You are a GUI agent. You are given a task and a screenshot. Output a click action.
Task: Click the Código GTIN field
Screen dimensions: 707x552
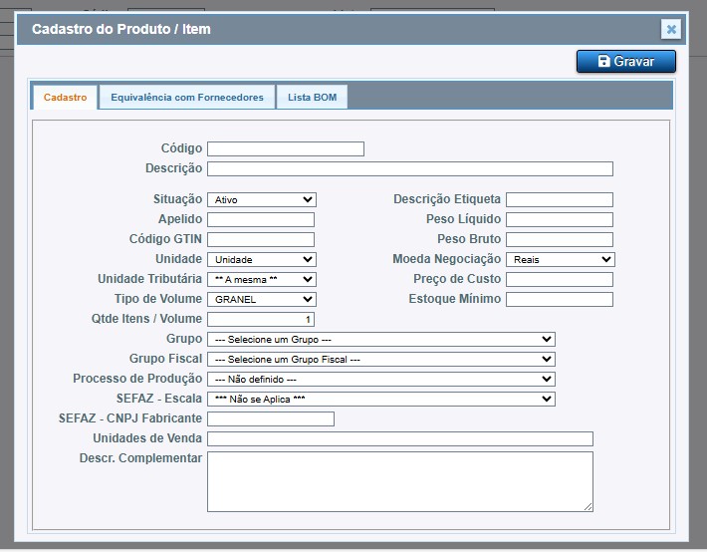coord(261,239)
